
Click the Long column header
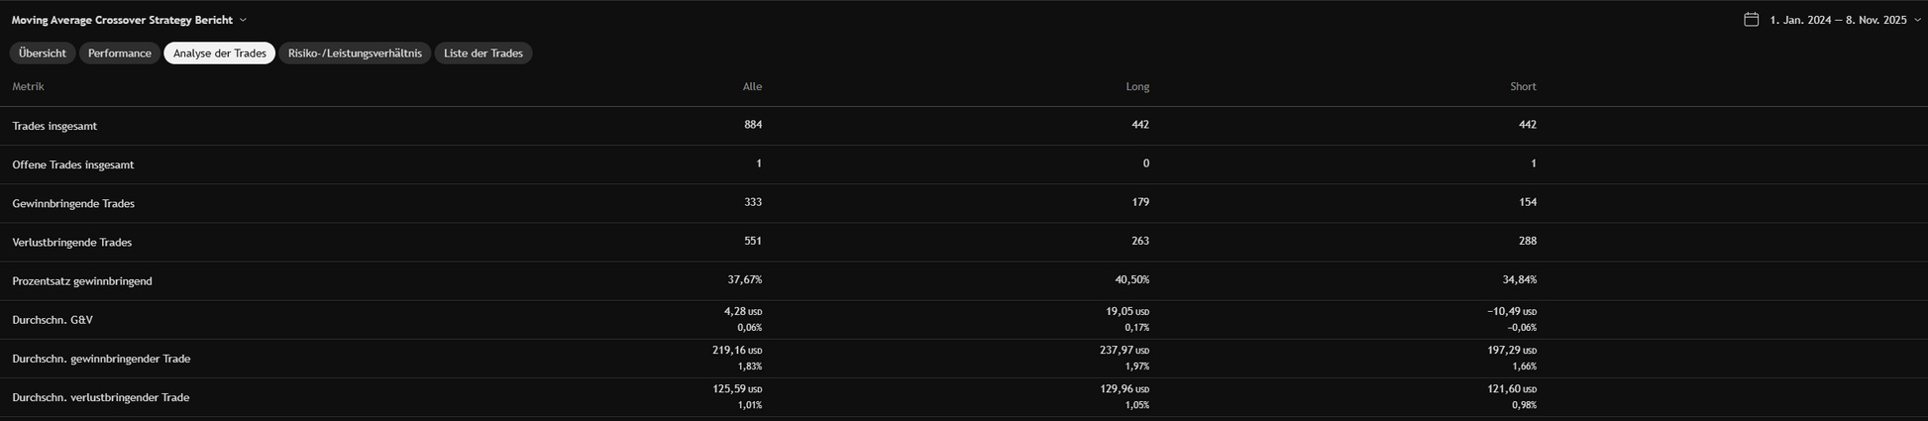[1137, 87]
